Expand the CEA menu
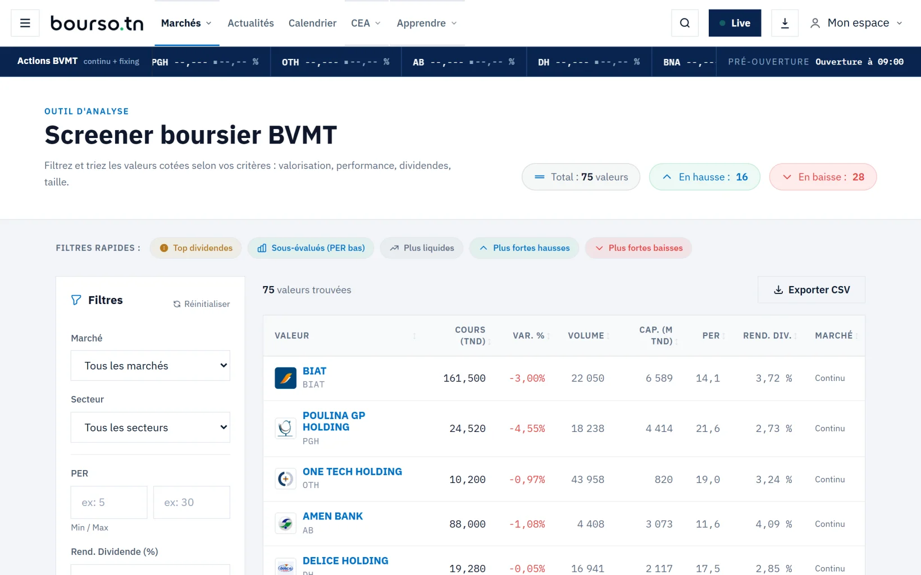This screenshot has height=575, width=921. click(x=366, y=23)
